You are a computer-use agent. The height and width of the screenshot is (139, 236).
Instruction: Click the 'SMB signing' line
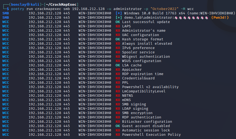tap(134, 105)
